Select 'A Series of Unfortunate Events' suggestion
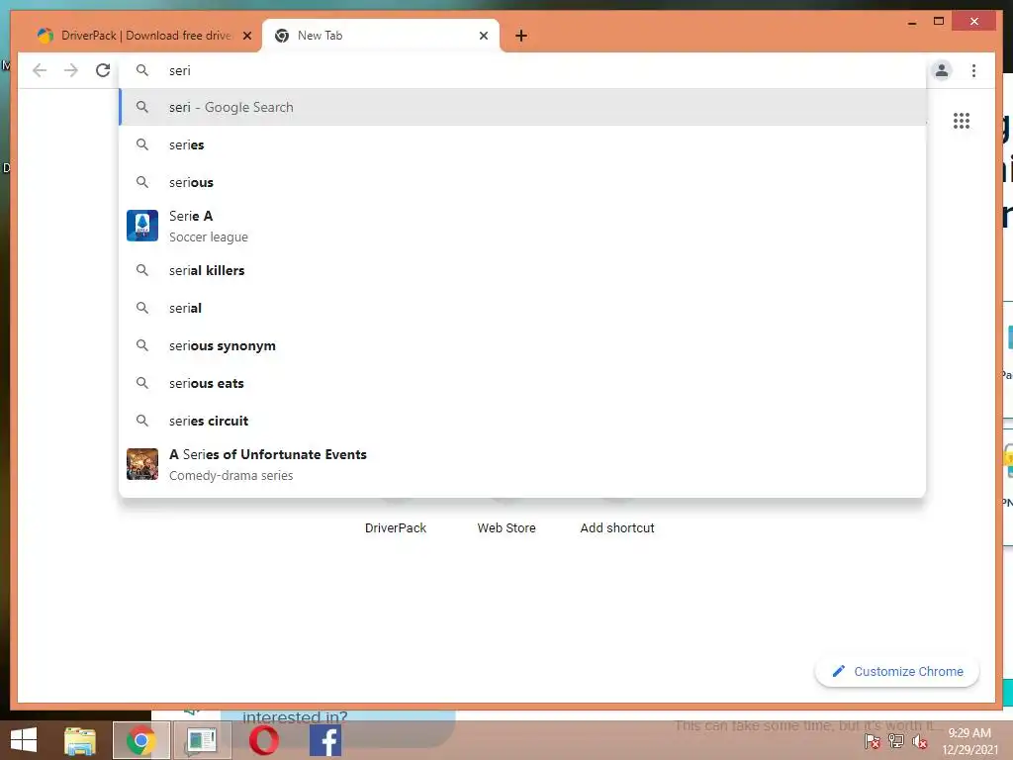 pos(522,464)
